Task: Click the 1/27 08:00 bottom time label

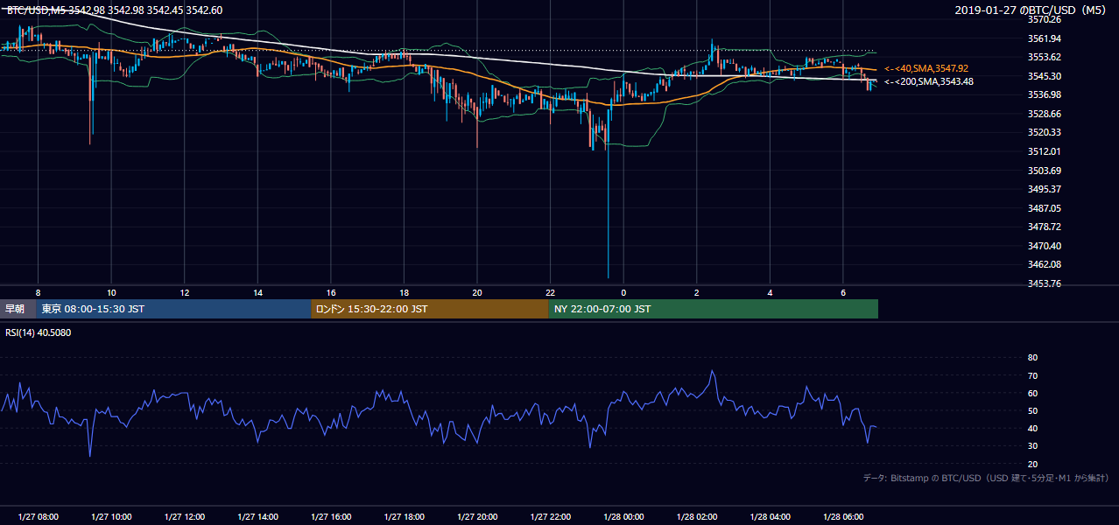Action: click(38, 516)
